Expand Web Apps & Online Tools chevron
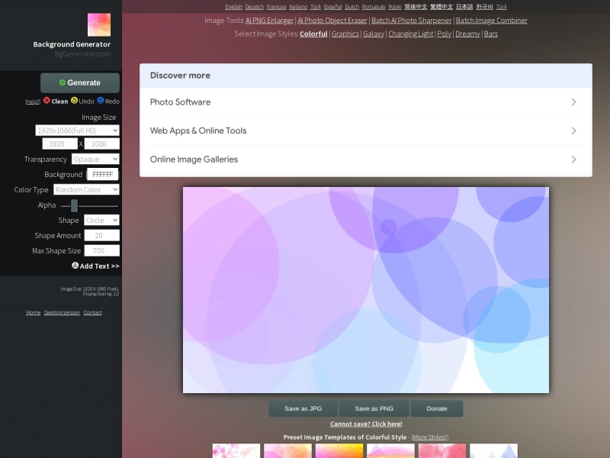610x458 pixels. tap(573, 131)
